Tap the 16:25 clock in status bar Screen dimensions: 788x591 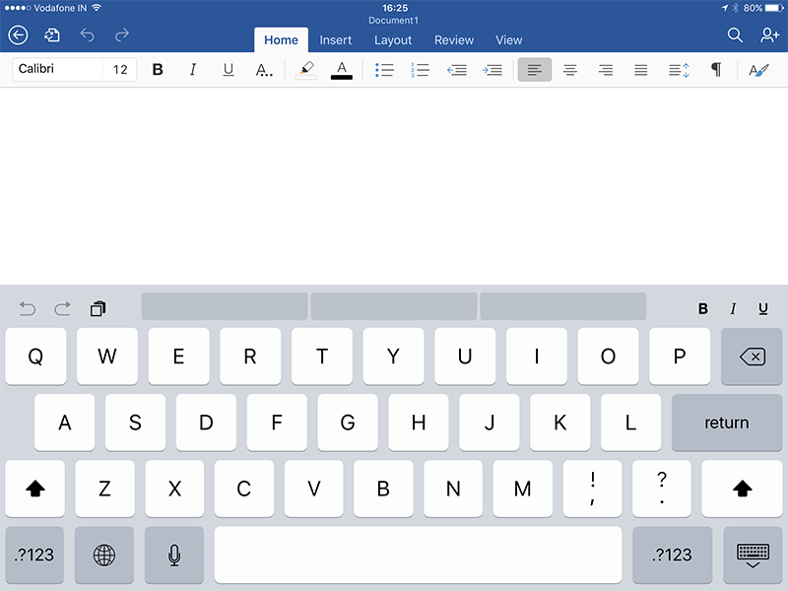395,8
